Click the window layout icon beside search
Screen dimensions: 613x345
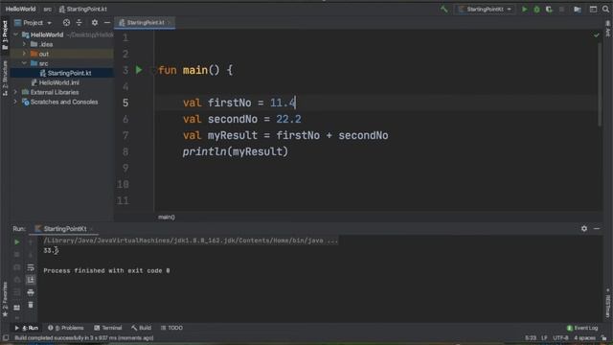[x=593, y=9]
